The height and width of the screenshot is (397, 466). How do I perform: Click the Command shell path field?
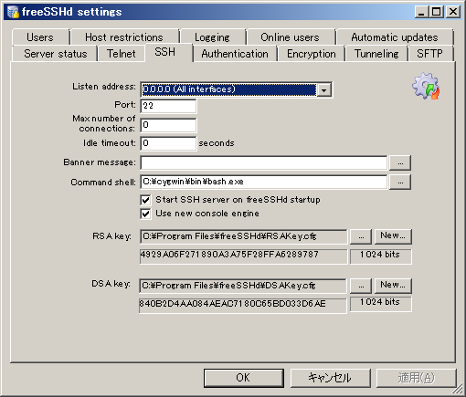(264, 182)
